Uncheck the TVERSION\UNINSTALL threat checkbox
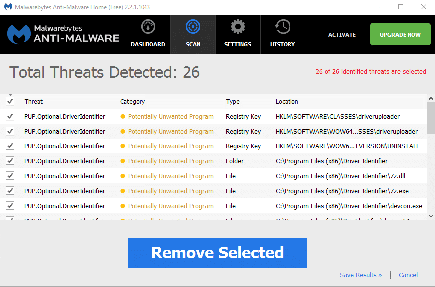This screenshot has height=287, width=435. click(x=10, y=146)
